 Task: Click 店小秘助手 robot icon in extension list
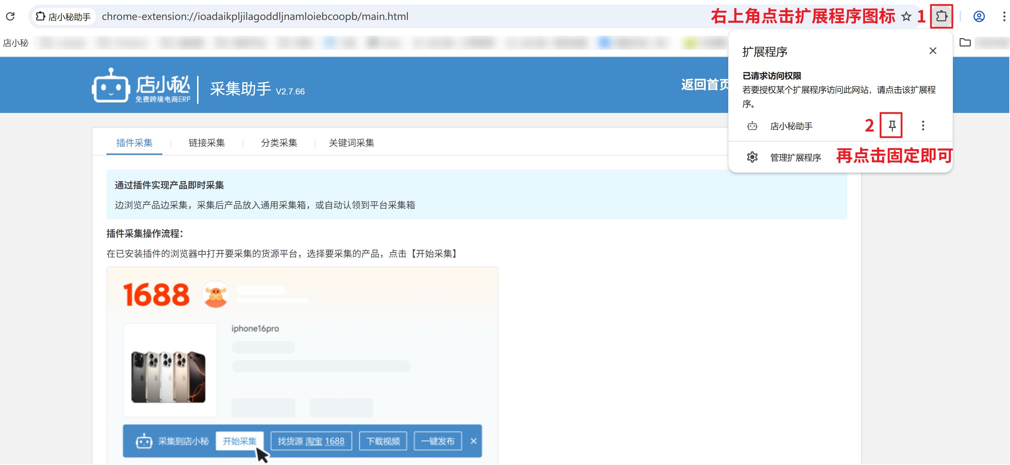[x=752, y=126]
